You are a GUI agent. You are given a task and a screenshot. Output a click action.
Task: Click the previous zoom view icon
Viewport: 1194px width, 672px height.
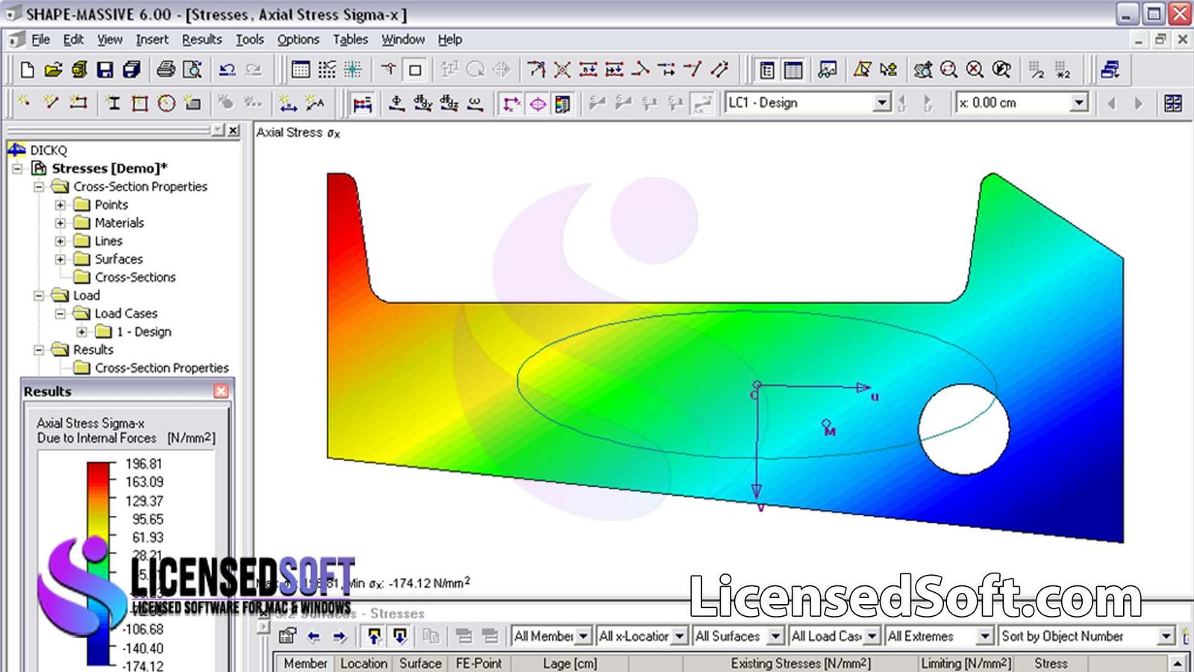(1001, 70)
